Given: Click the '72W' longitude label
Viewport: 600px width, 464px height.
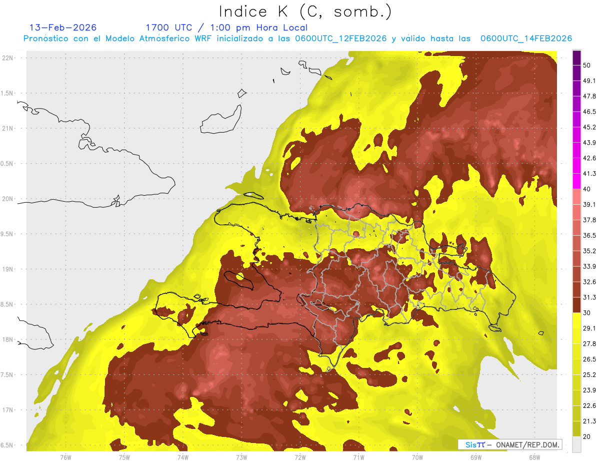Looking at the screenshot, I should pyautogui.click(x=300, y=457).
